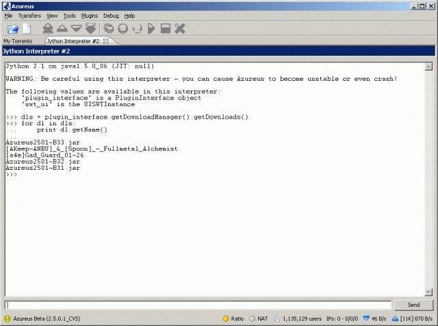This screenshot has width=438, height=326.
Task: Open the Debug menu
Action: [111, 16]
